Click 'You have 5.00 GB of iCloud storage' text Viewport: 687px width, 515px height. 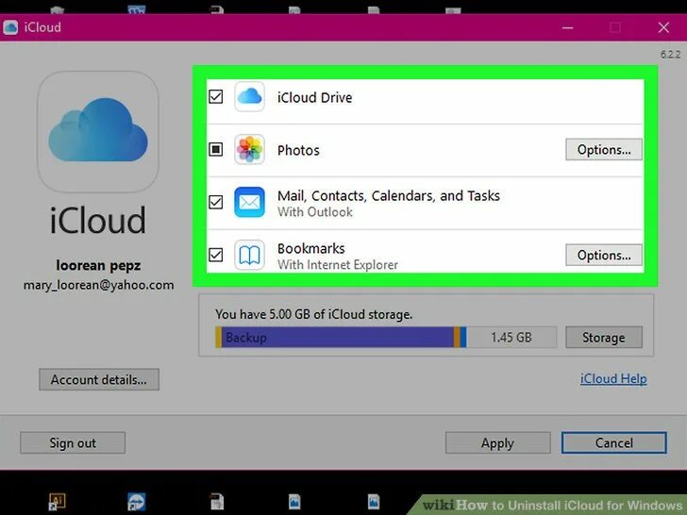click(x=313, y=314)
